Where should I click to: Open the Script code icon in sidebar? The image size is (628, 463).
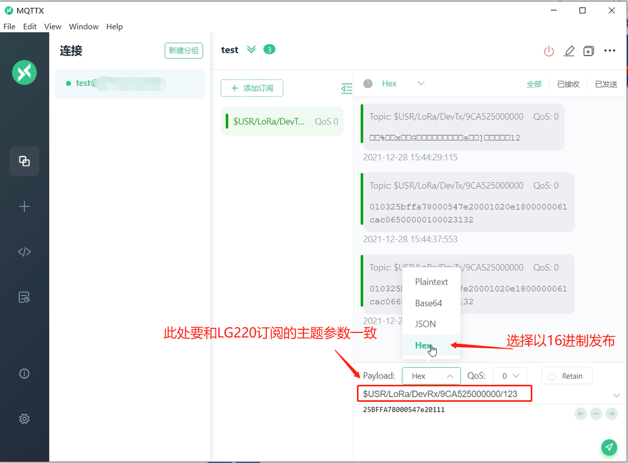click(24, 252)
